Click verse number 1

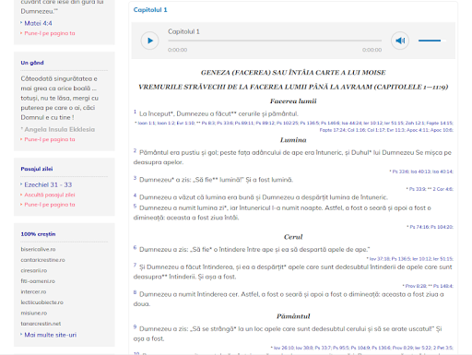pyautogui.click(x=135, y=112)
